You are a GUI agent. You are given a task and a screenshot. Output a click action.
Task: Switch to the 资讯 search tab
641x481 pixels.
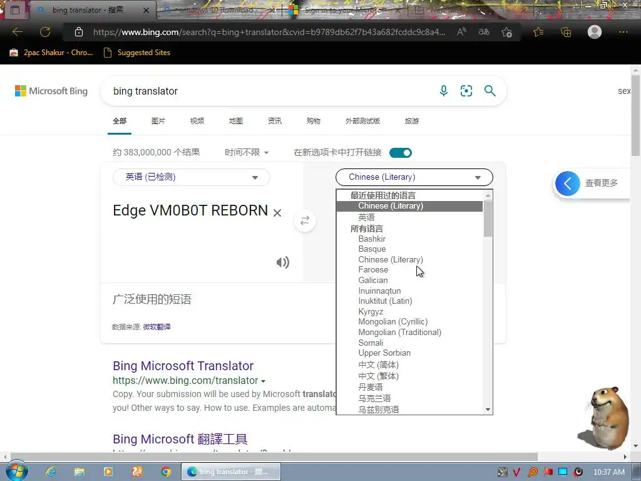[274, 121]
